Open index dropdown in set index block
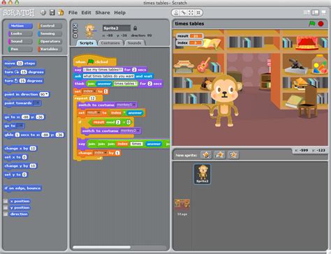Image resolution: width=331 pixels, height=254 pixels. pos(94,91)
